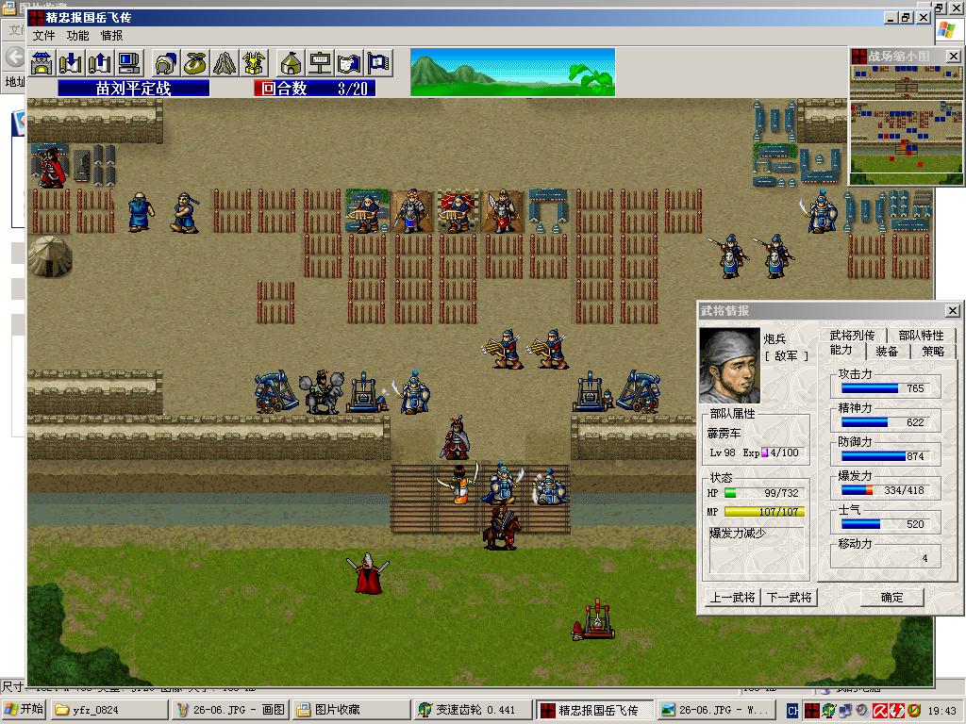Open the 情报 menu
This screenshot has width=966, height=724.
click(111, 36)
